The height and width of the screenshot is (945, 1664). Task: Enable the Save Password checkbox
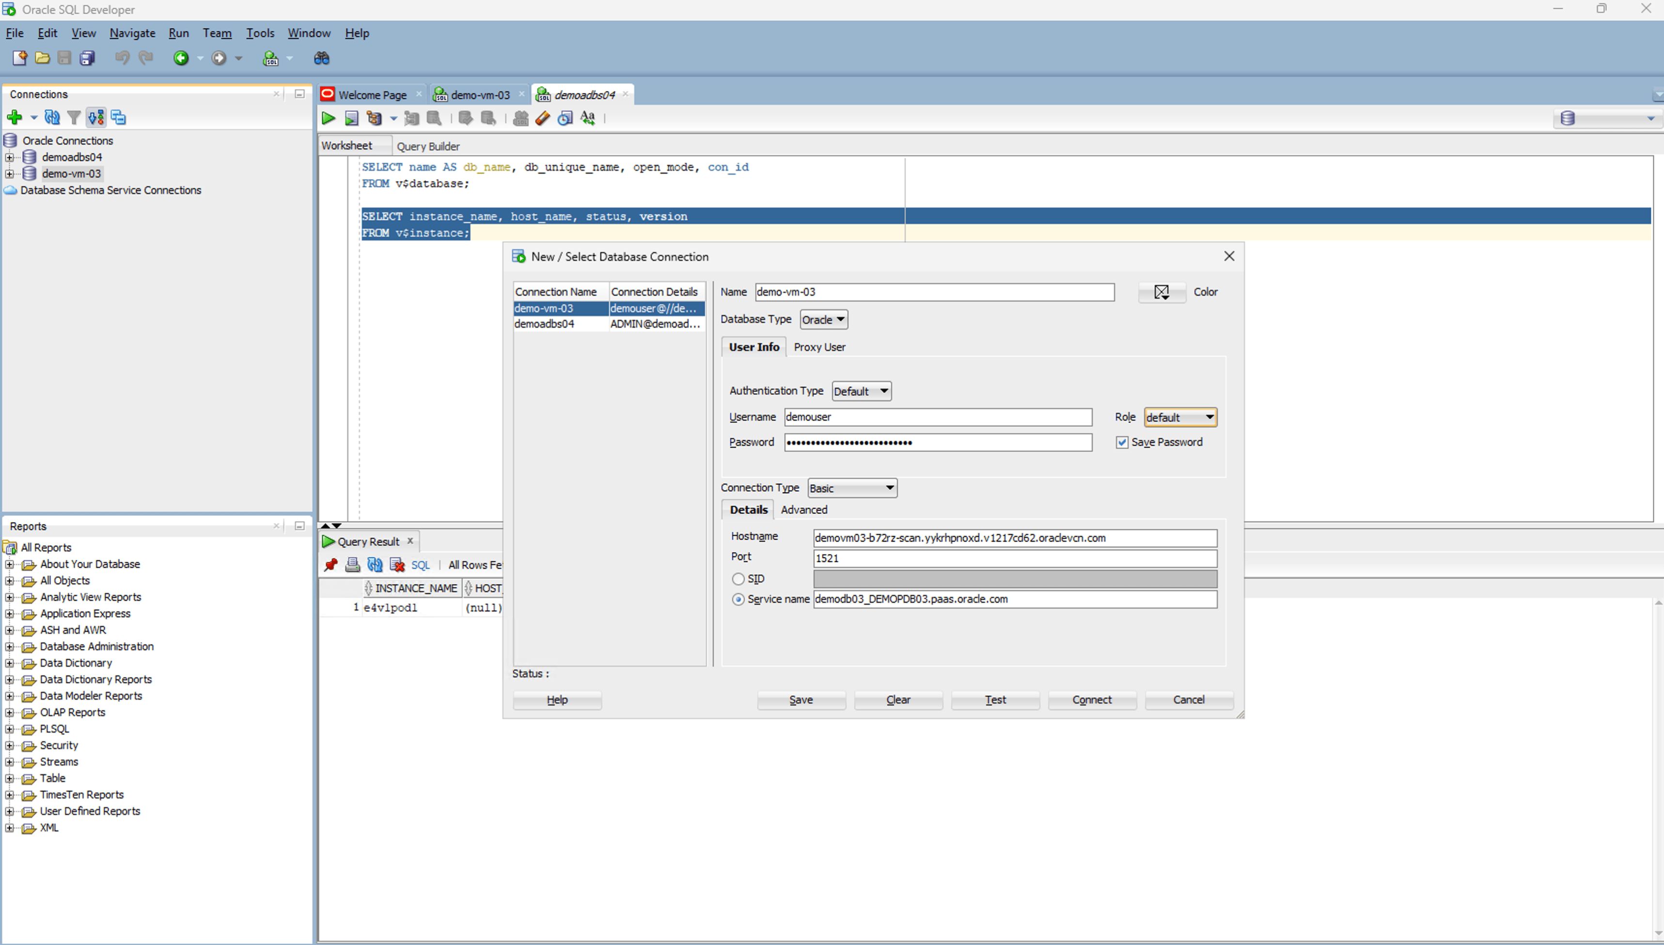pos(1122,442)
